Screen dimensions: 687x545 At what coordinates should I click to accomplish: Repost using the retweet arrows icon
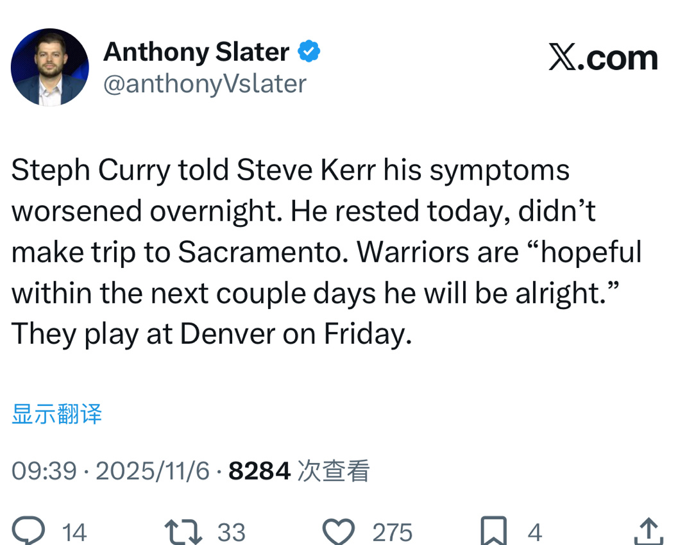pos(183,532)
